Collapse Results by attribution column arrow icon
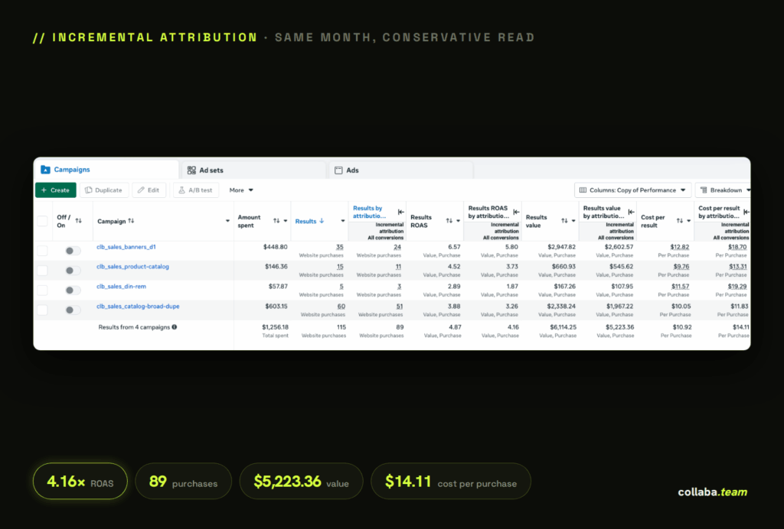This screenshot has height=529, width=784. coord(401,212)
